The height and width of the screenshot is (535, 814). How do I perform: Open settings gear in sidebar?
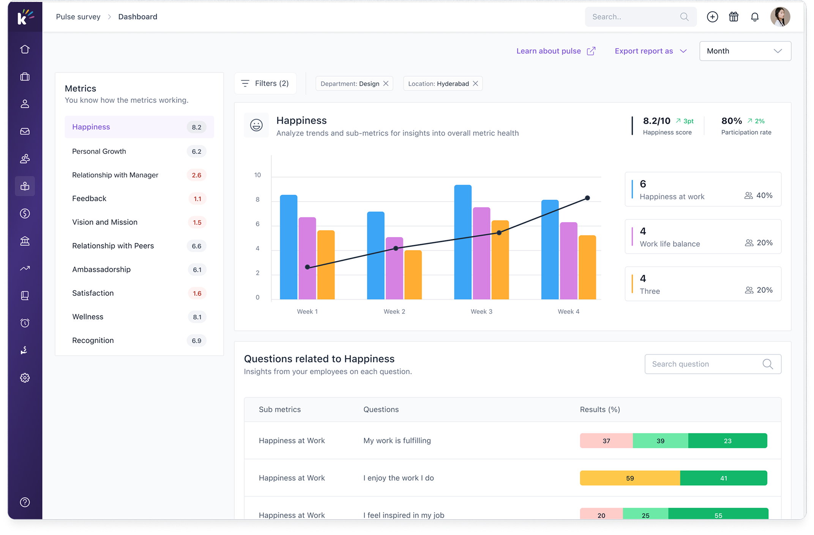25,378
